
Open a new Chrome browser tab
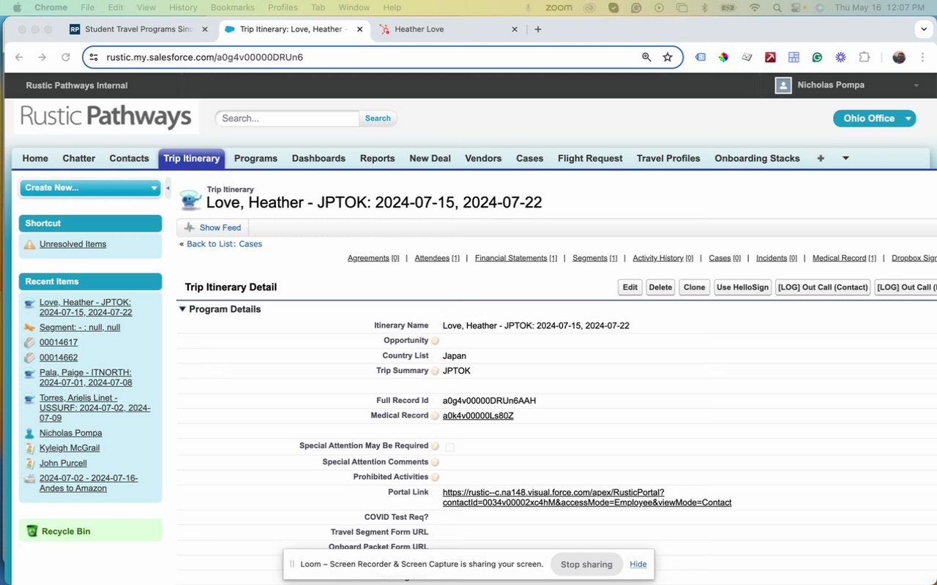(x=538, y=29)
